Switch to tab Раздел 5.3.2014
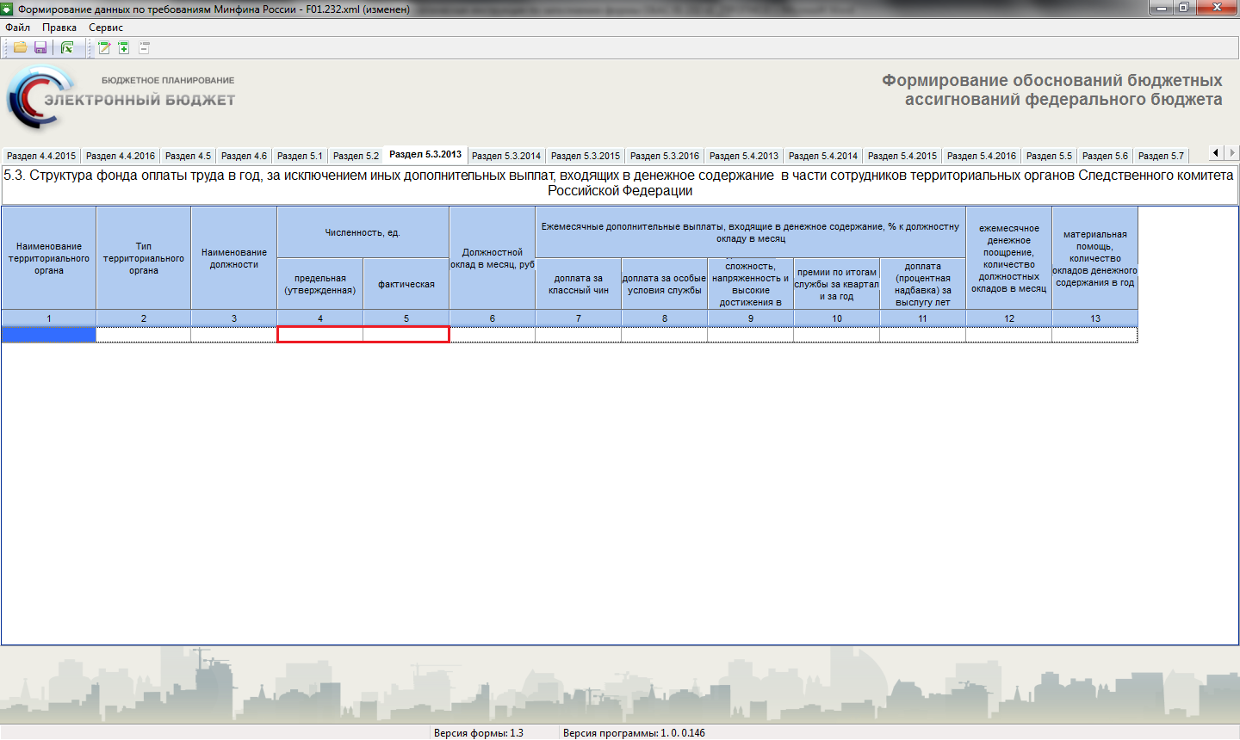 pyautogui.click(x=506, y=156)
